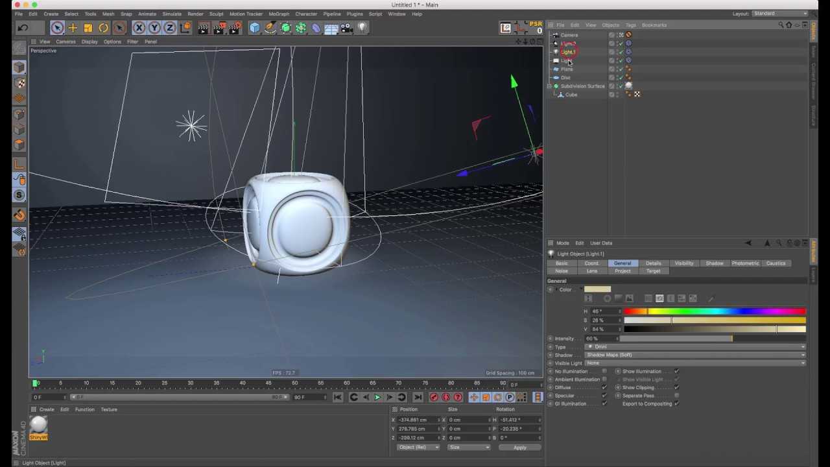This screenshot has height=467, width=830.
Task: Toggle Show Clipping checkbox
Action: (x=676, y=387)
